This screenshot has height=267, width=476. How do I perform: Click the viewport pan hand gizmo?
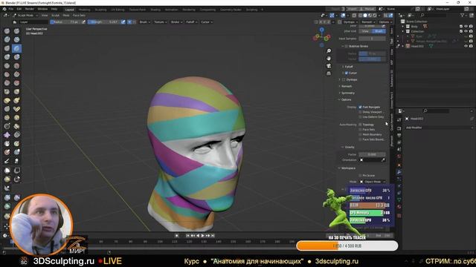329,58
